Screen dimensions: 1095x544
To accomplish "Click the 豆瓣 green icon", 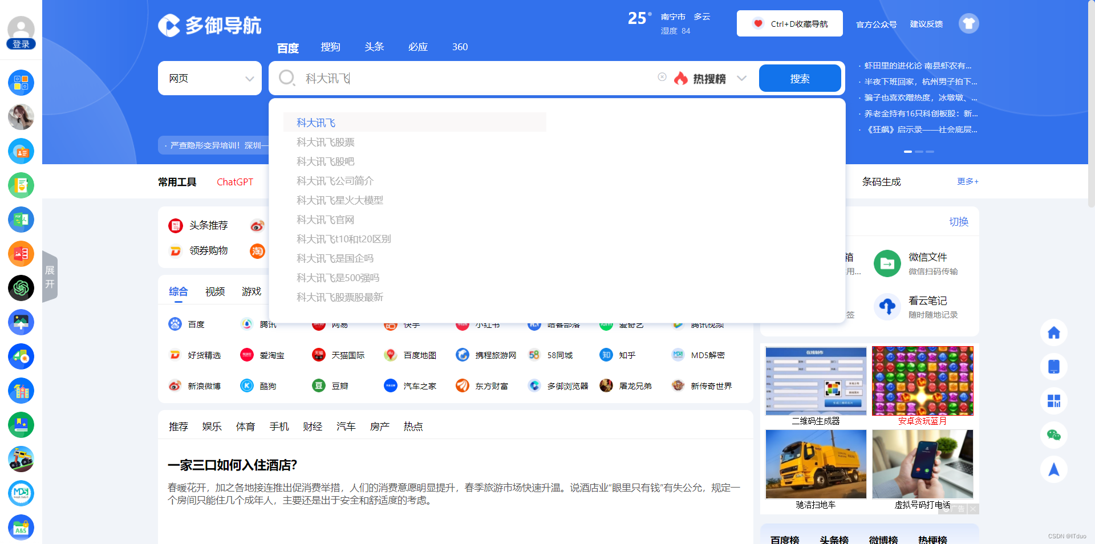I will [x=319, y=385].
